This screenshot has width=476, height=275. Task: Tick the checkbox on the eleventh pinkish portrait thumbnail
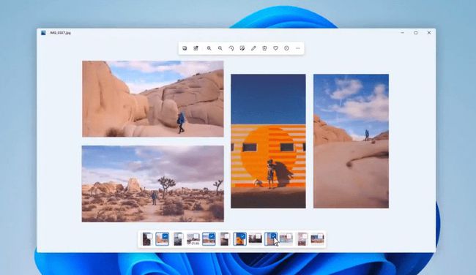(305, 236)
